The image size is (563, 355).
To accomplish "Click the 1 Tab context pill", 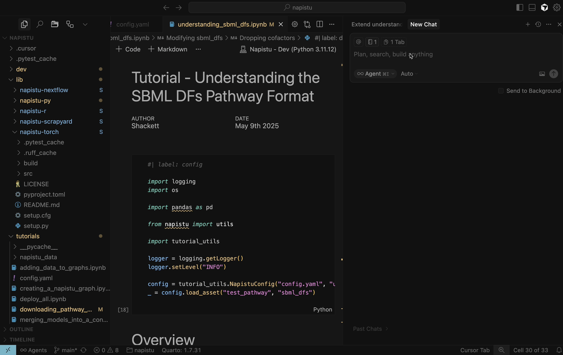I will point(394,42).
